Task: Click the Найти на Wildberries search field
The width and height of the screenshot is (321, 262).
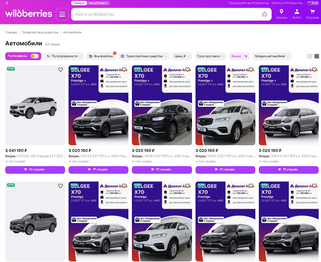Action: [166, 14]
